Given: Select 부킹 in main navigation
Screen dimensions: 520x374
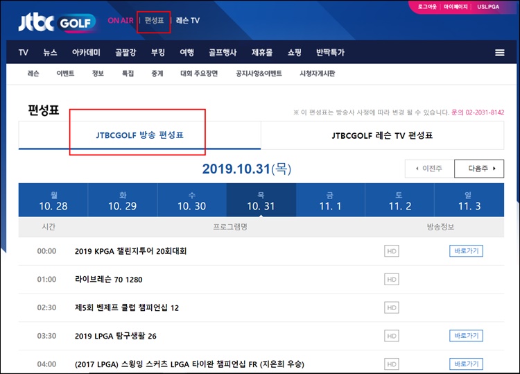Looking at the screenshot, I should 158,53.
